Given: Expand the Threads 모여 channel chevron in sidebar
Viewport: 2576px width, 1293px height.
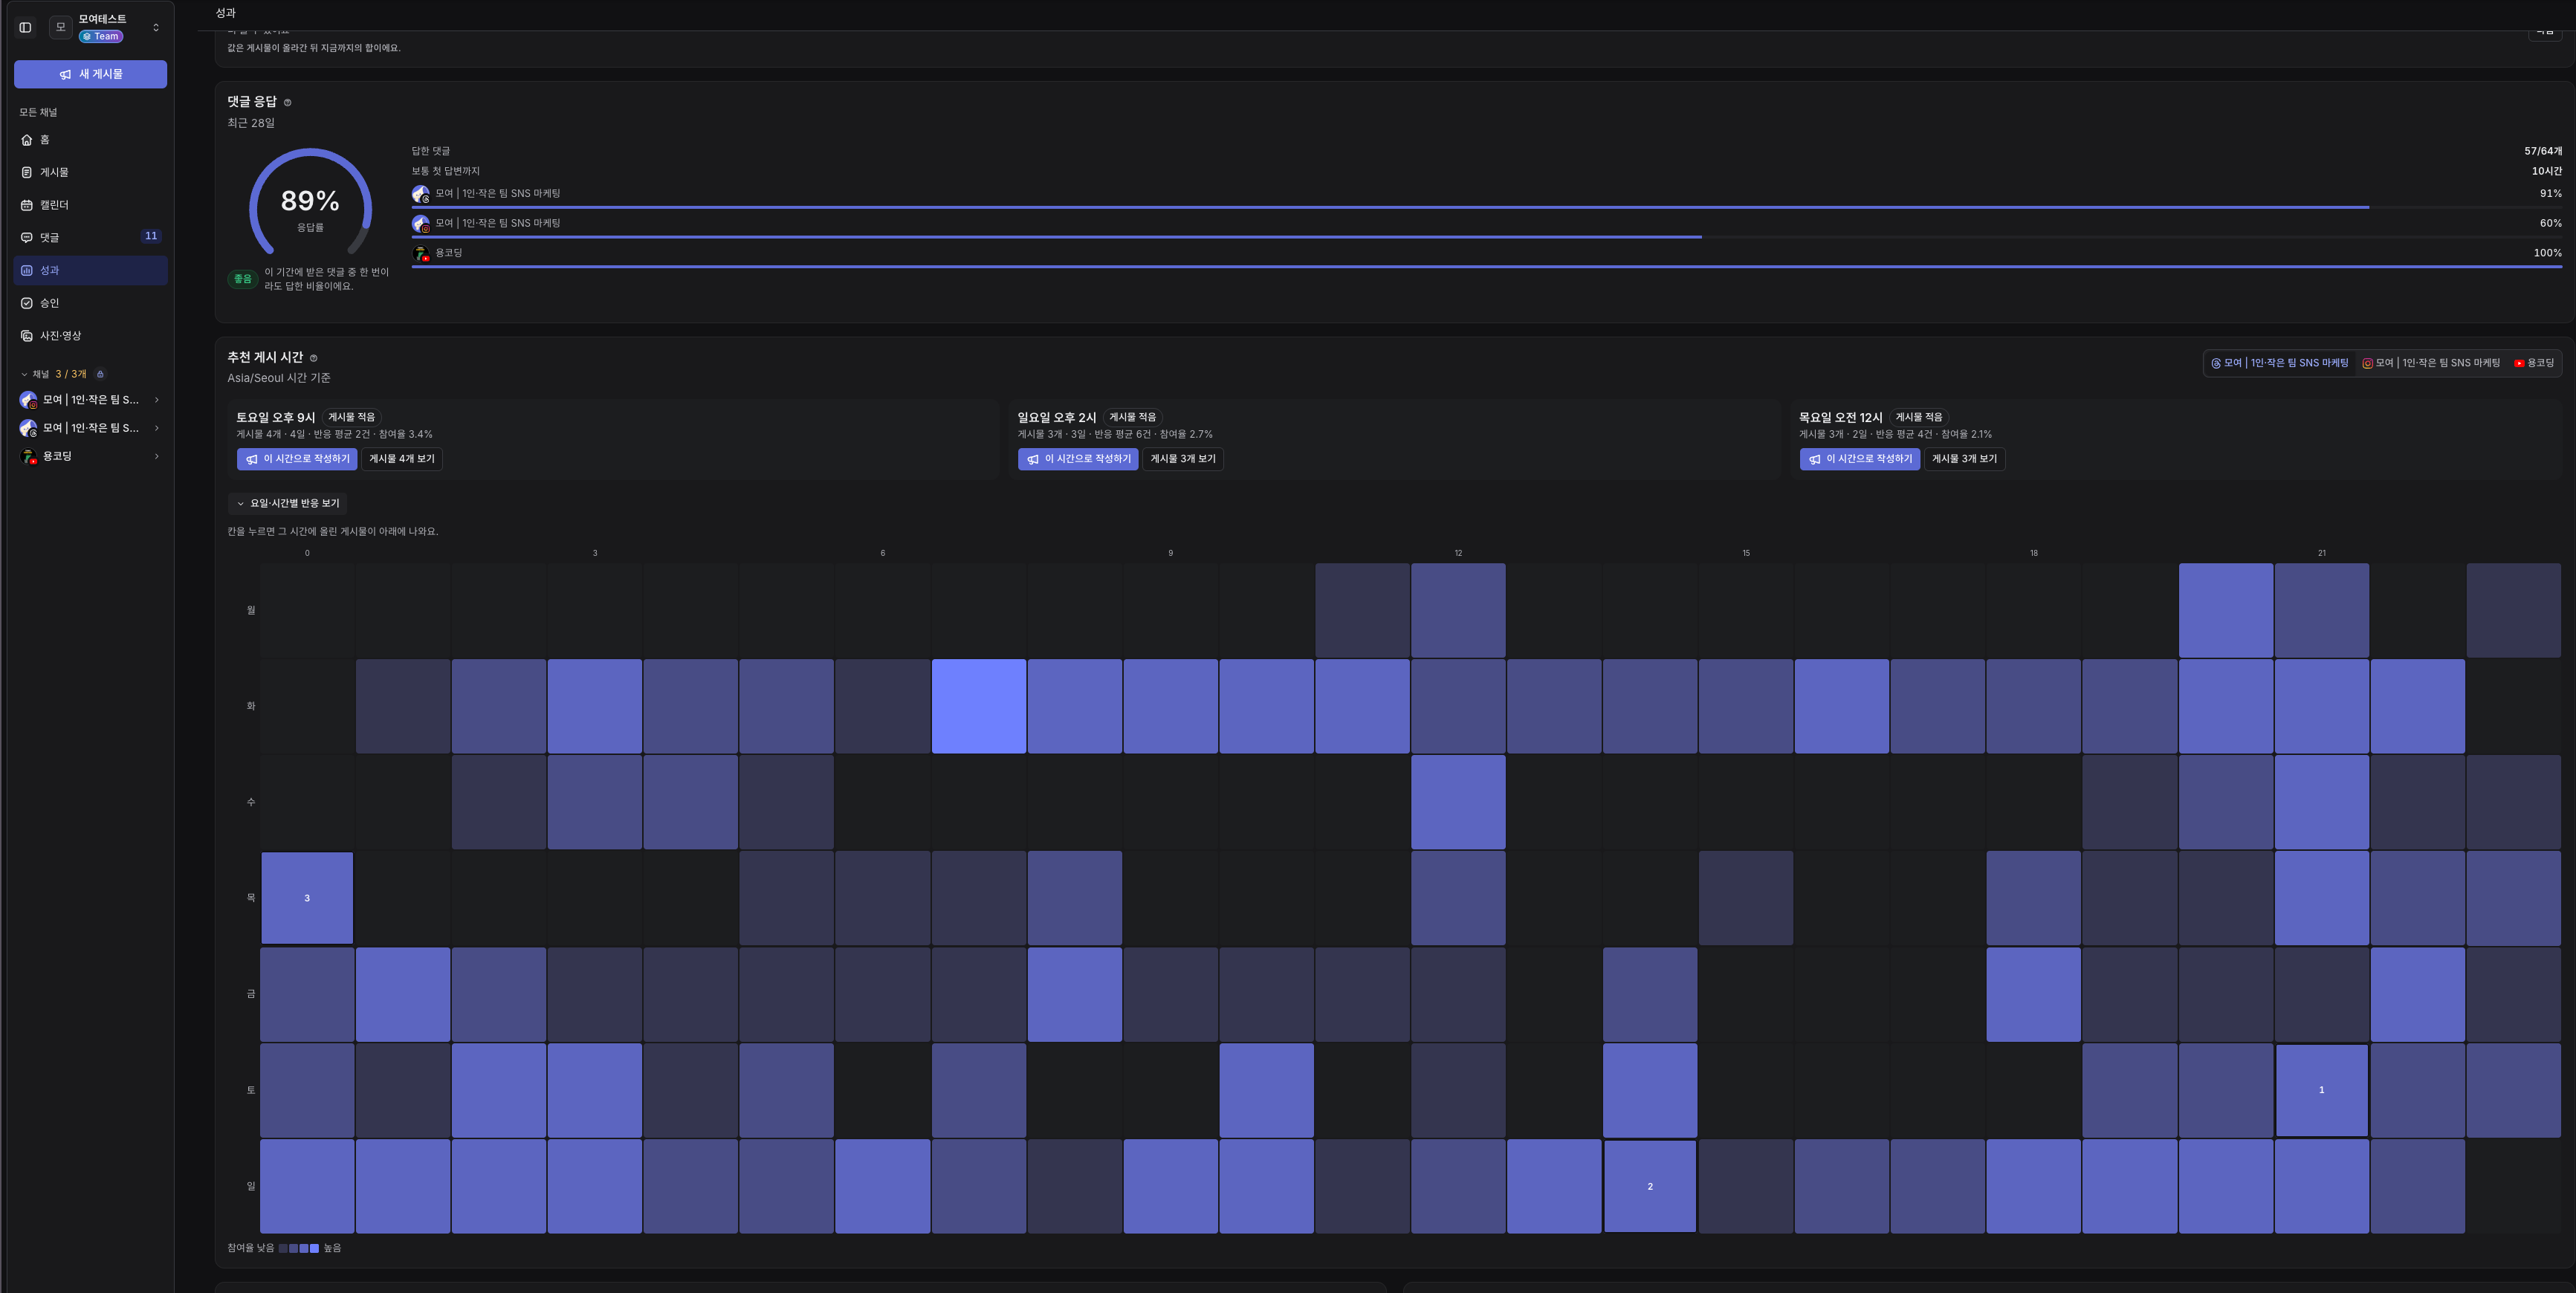Looking at the screenshot, I should point(157,428).
